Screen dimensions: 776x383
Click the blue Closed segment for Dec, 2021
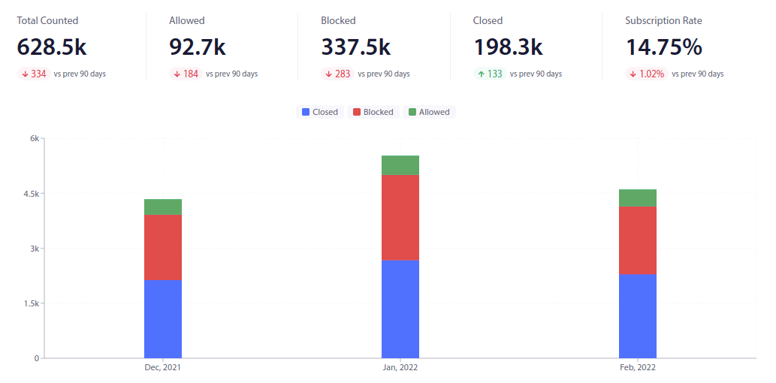[163, 319]
